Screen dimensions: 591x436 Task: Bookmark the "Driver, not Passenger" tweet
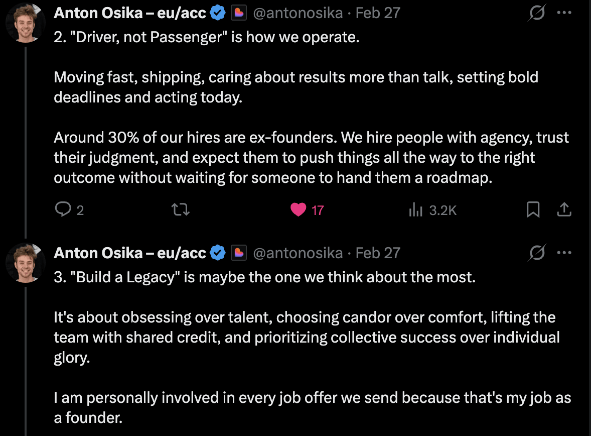pyautogui.click(x=533, y=209)
